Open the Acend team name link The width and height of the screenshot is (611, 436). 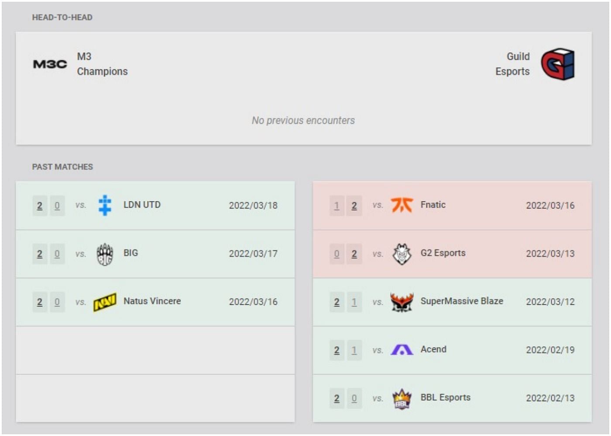tap(433, 349)
